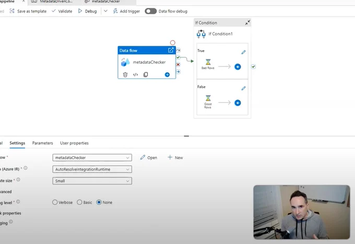Click the False branch label
The height and width of the screenshot is (244, 355).
(x=202, y=87)
